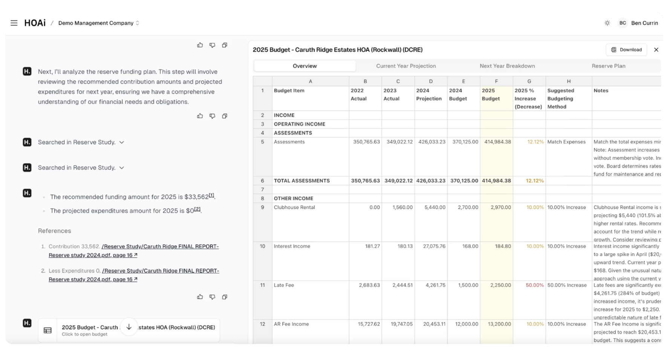Click OTHER INCOME section label

(311, 199)
